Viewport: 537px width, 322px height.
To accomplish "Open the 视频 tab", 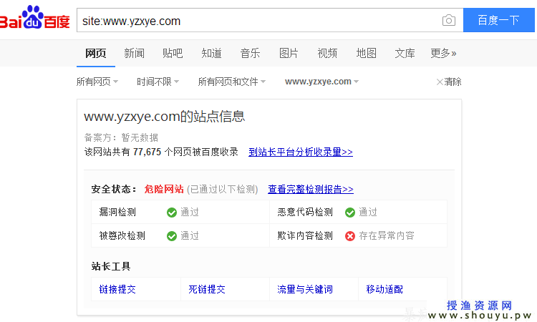I will [x=327, y=54].
